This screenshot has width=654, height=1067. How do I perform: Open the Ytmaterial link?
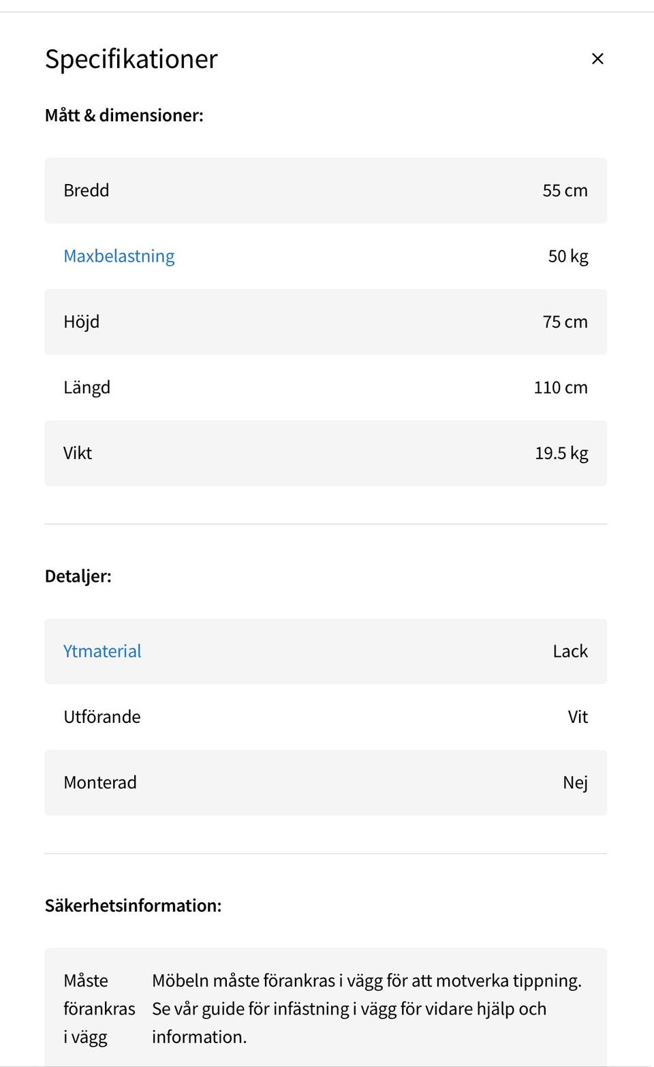(102, 651)
